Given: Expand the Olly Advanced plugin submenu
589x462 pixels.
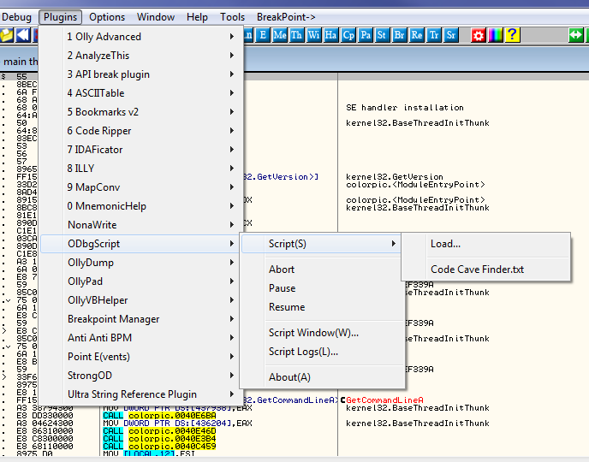Looking at the screenshot, I should (x=141, y=37).
